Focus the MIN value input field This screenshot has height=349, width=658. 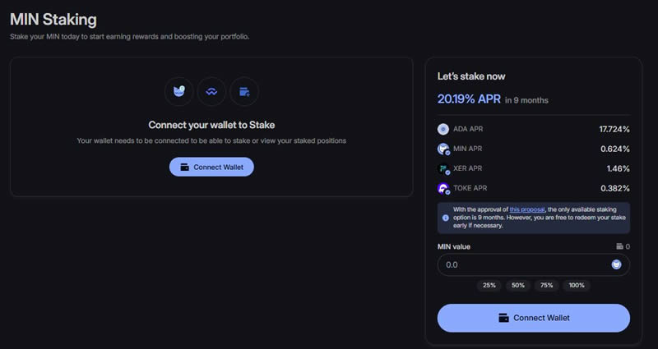coord(522,264)
